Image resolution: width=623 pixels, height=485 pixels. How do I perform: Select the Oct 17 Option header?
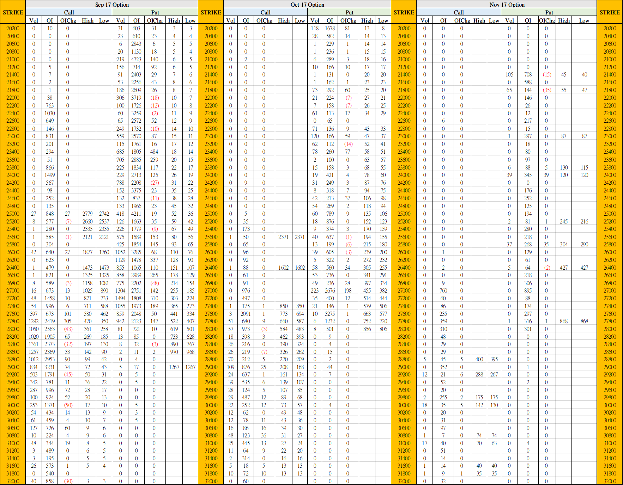(x=307, y=5)
